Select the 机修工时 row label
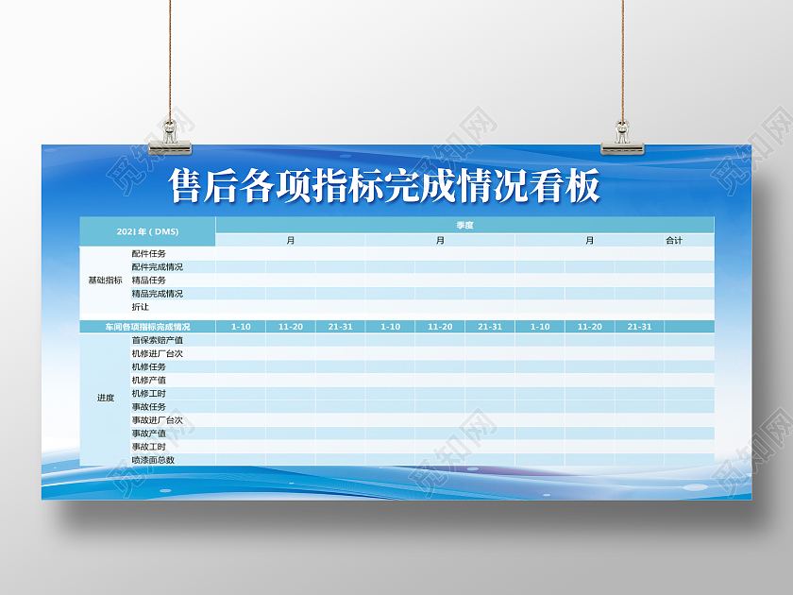This screenshot has height=595, width=793. tap(148, 393)
